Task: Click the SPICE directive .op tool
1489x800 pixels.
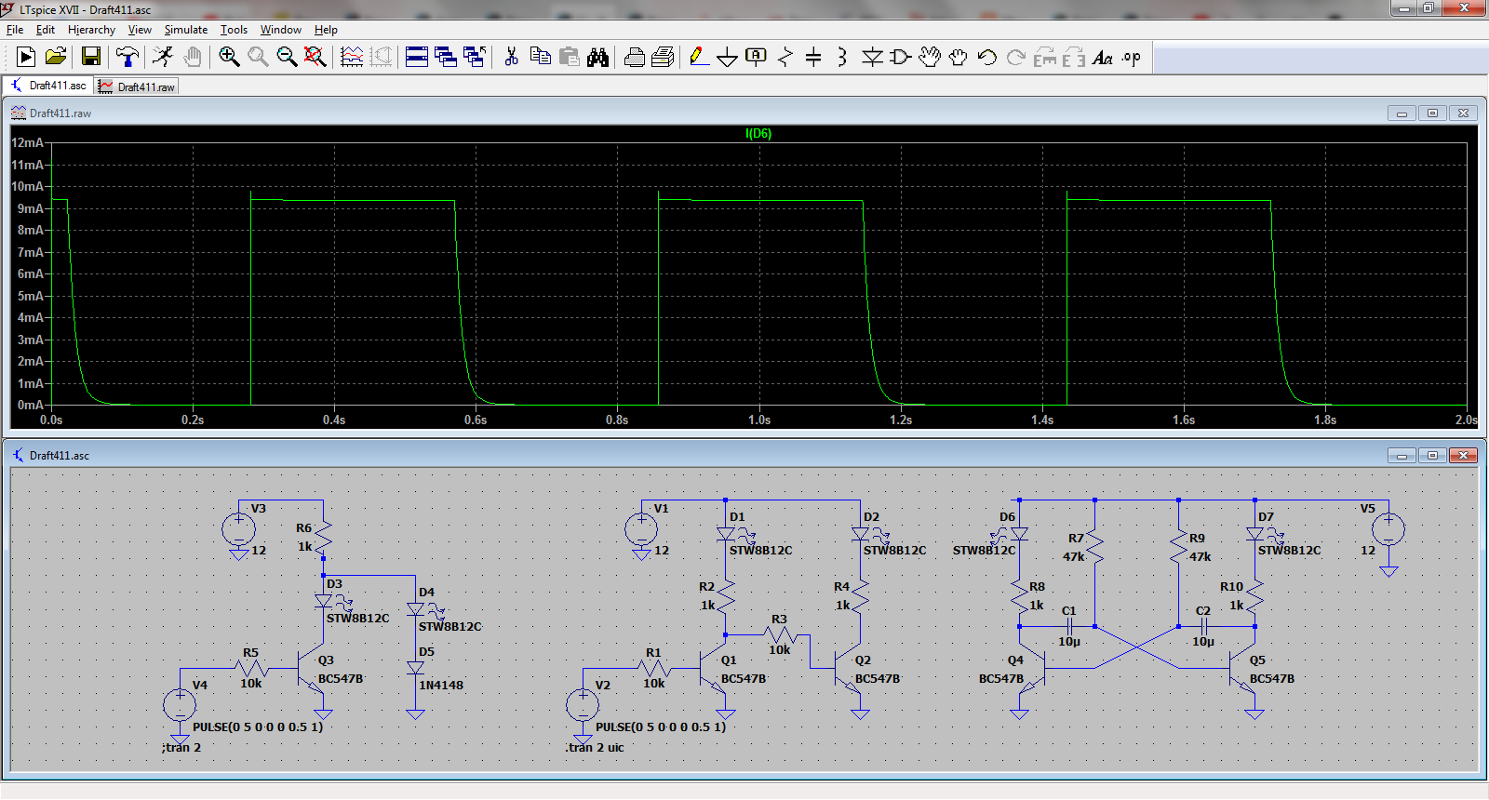Action: [x=1131, y=57]
